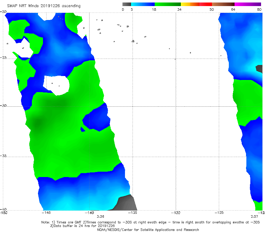Click the gray patch on the right swath edge
Screen dimensions: 265x232
pyautogui.click(x=259, y=69)
